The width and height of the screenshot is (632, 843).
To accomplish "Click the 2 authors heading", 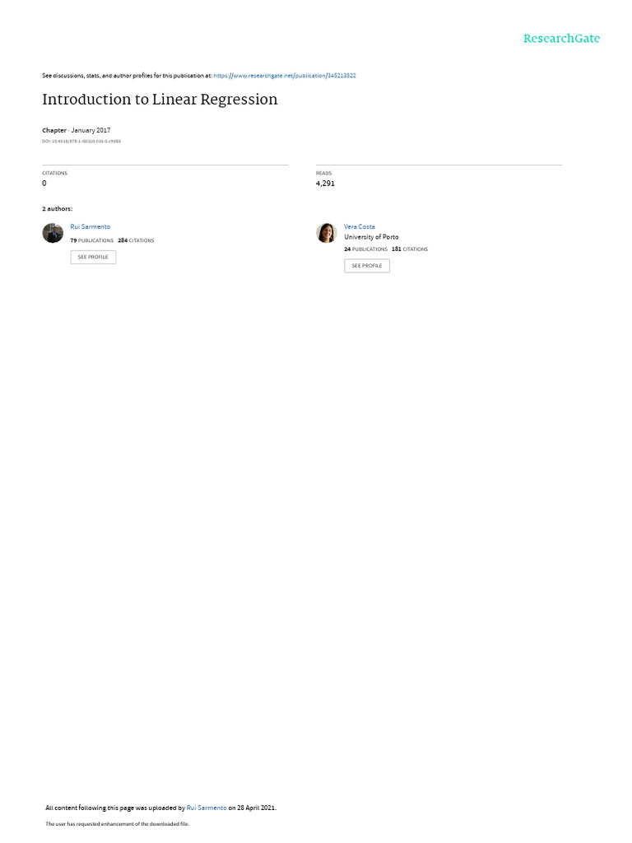I will click(58, 208).
